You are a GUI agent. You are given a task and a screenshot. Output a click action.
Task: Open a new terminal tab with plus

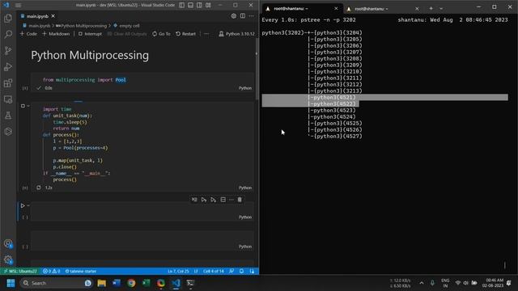(x=431, y=9)
